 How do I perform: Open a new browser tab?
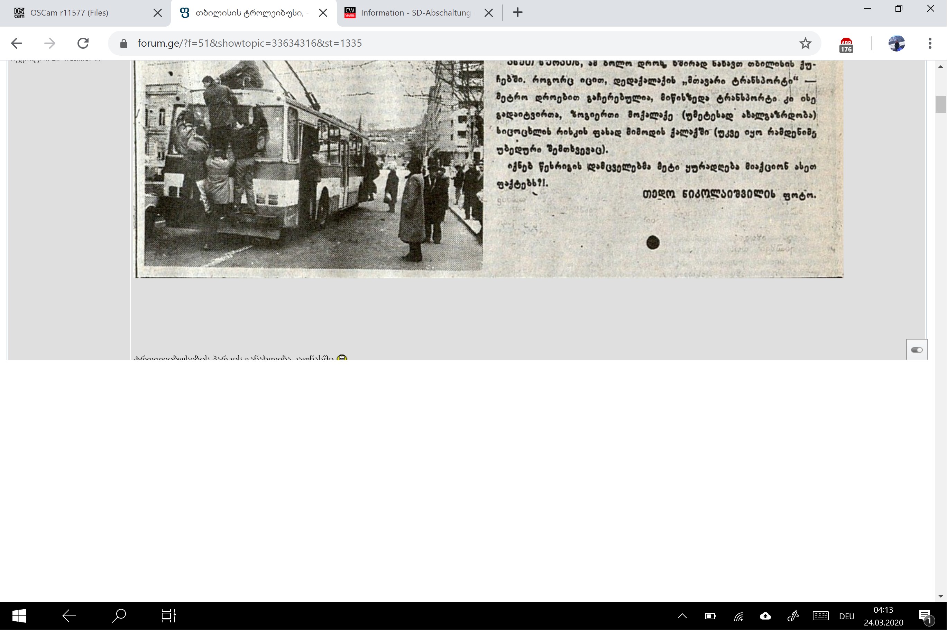click(x=517, y=12)
